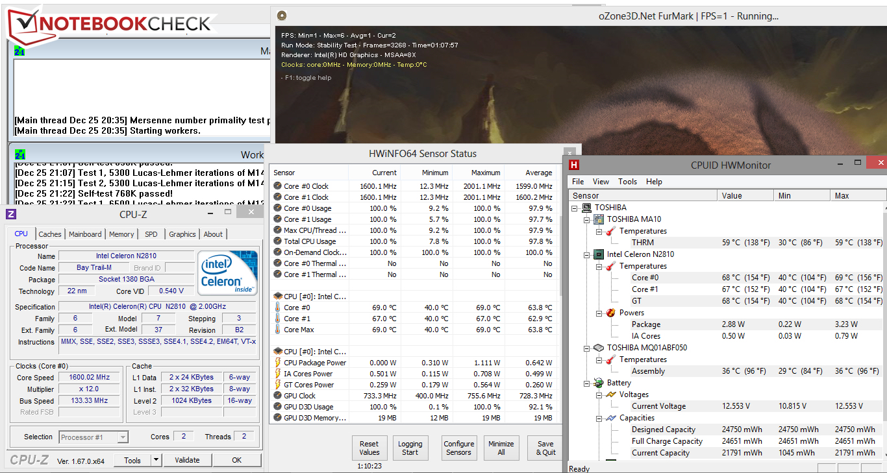Click the Tools button in CPU-Z
The image size is (887, 473).
tap(132, 460)
